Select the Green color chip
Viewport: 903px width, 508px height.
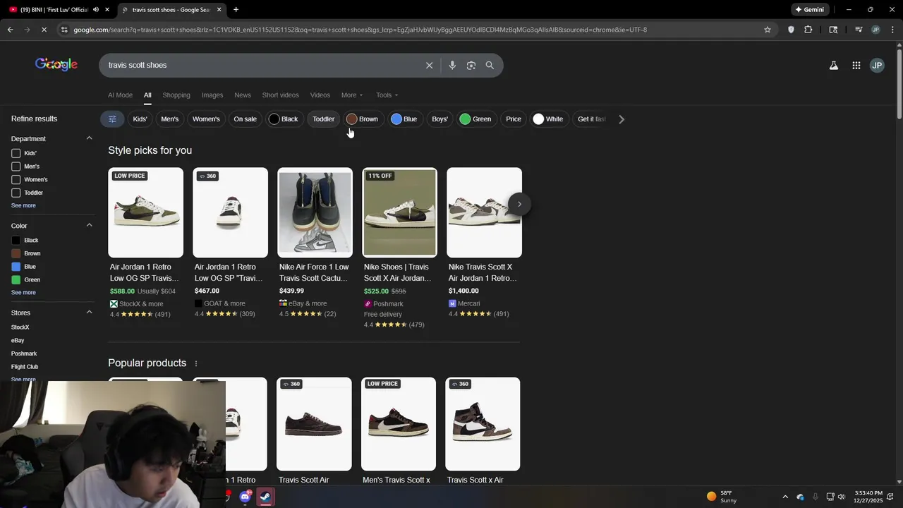pyautogui.click(x=475, y=119)
